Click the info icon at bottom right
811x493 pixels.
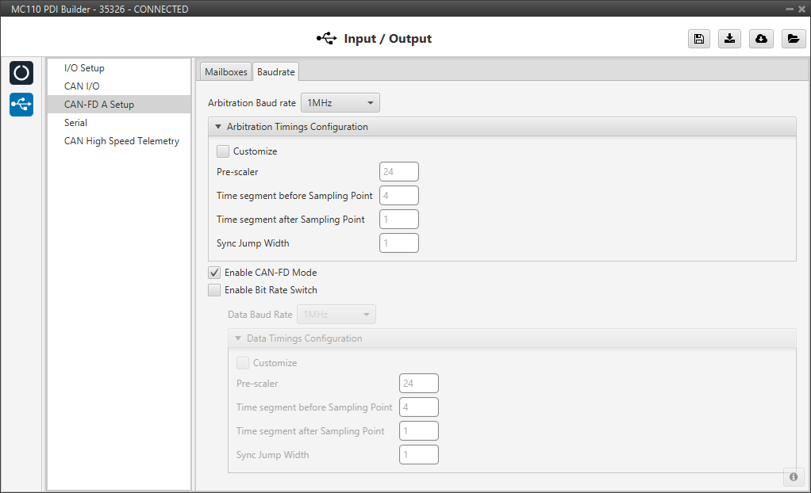(793, 476)
